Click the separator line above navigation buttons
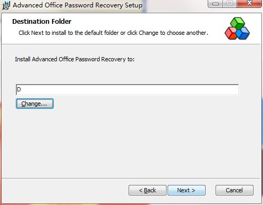 (131, 178)
